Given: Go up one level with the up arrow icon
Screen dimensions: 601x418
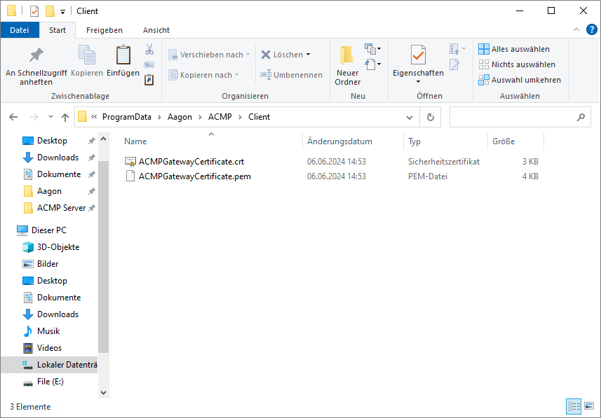Looking at the screenshot, I should [65, 117].
